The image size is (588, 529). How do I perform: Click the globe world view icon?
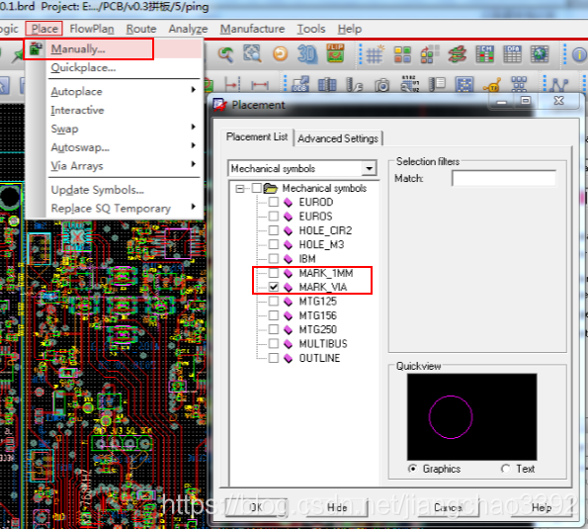point(540,54)
